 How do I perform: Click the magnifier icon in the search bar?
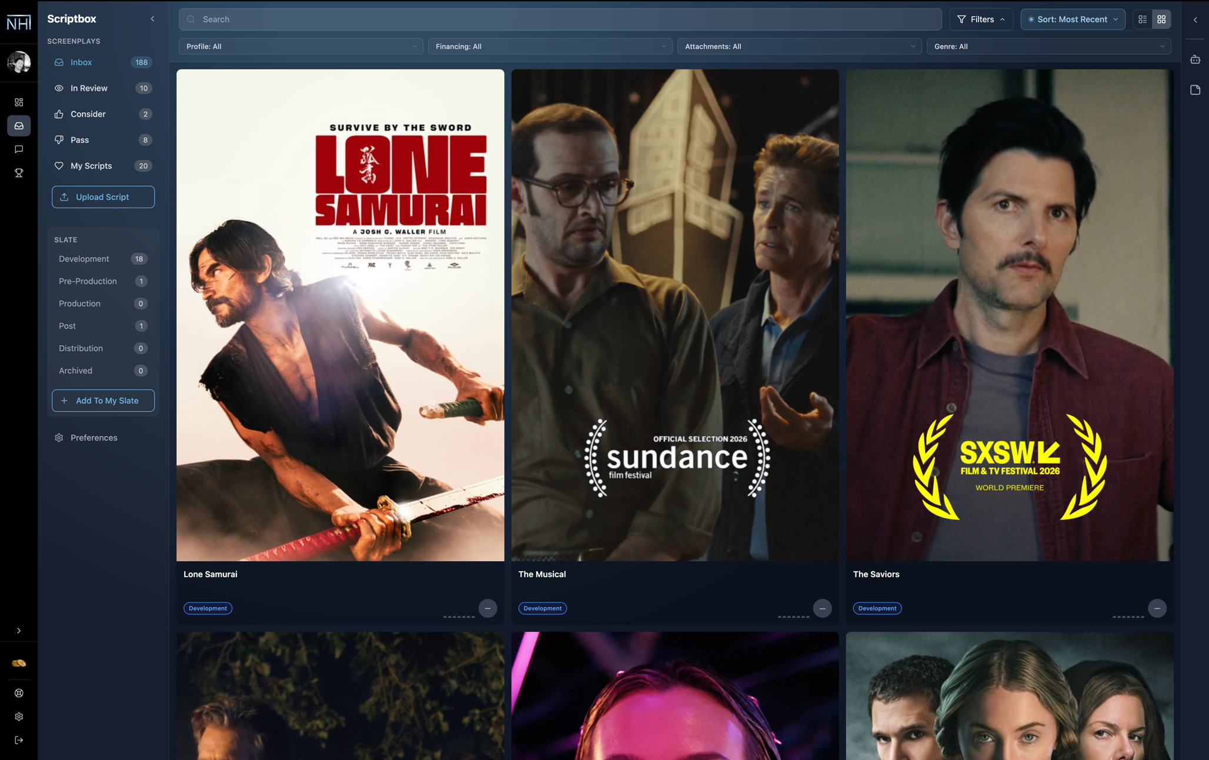pyautogui.click(x=191, y=19)
